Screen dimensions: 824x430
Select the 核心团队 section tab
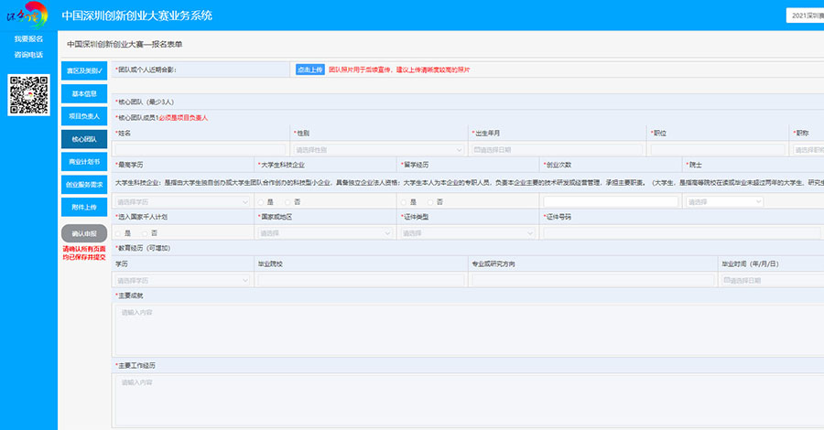click(84, 139)
